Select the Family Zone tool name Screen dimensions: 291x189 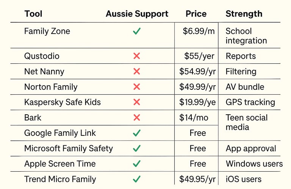pyautogui.click(x=47, y=31)
